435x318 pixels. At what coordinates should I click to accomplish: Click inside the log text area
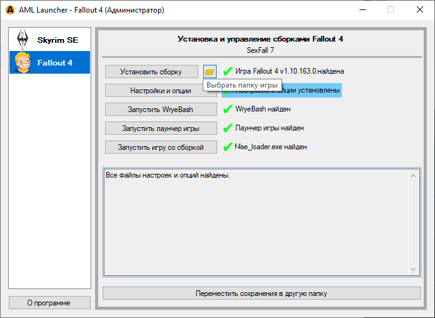[x=252, y=220]
